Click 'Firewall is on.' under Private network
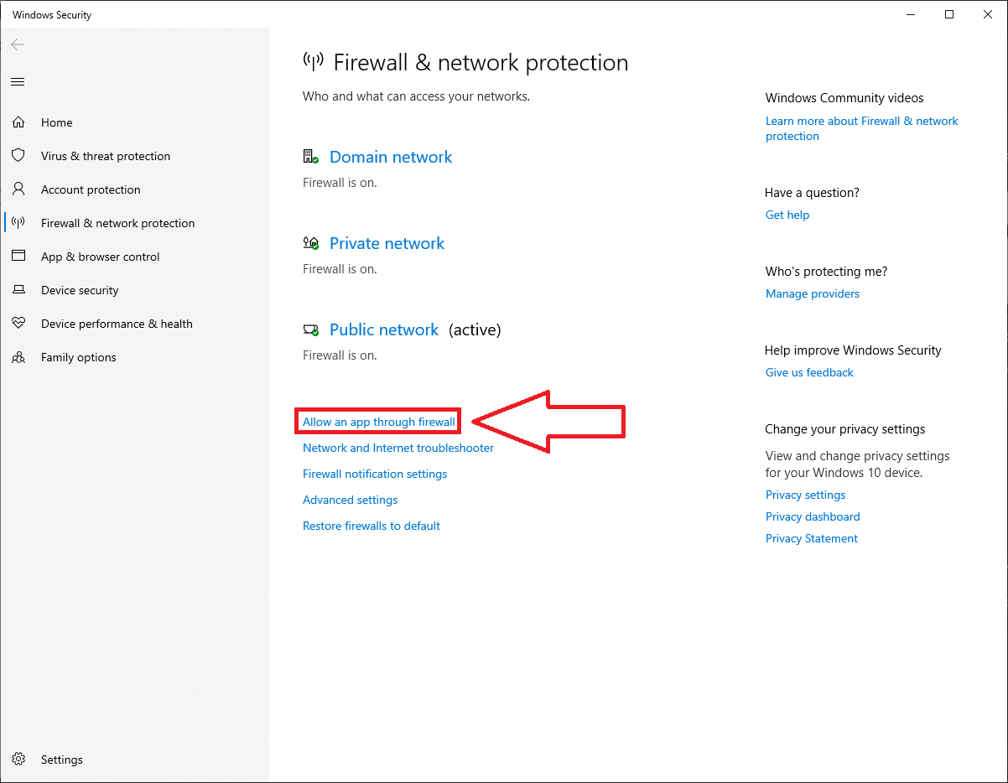The image size is (1008, 783). (340, 269)
